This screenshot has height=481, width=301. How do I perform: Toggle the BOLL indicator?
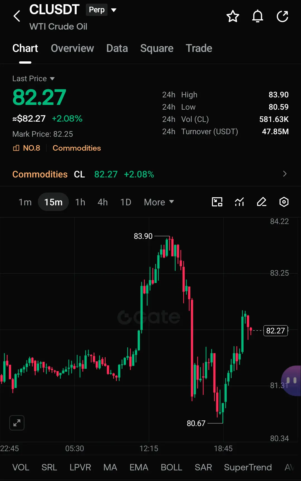pos(171,467)
